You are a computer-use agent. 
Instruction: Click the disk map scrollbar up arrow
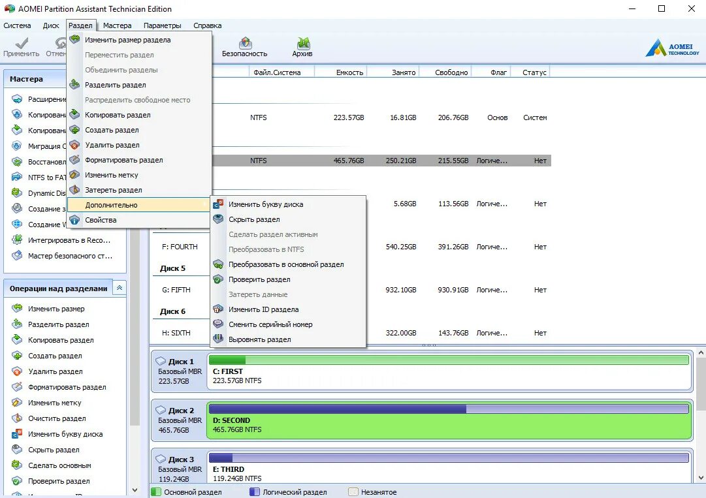pos(701,353)
